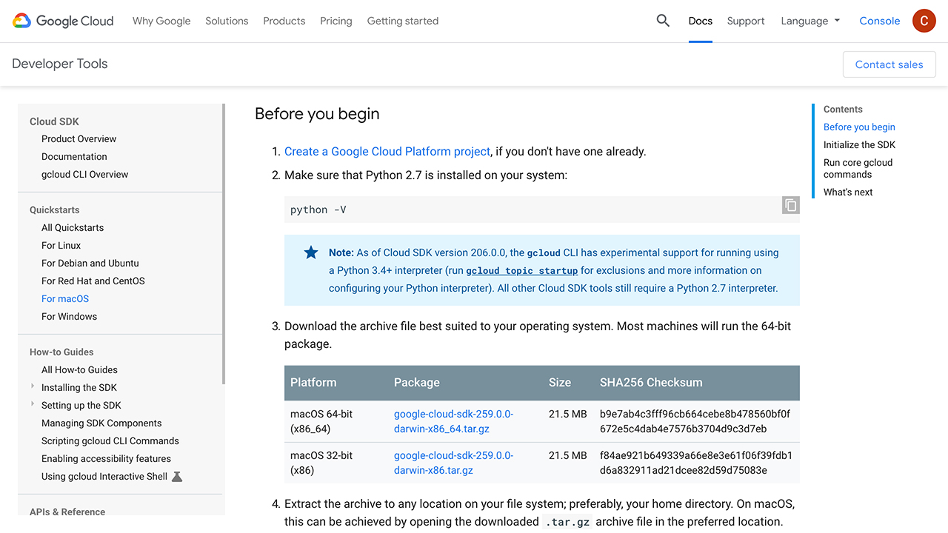Switch to the Support tab
948x533 pixels.
point(746,21)
